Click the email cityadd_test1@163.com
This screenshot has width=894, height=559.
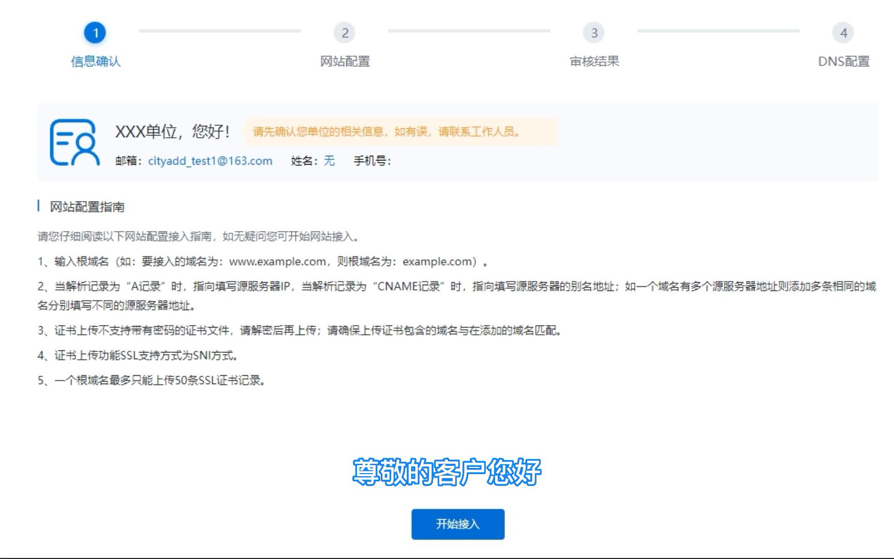(210, 161)
